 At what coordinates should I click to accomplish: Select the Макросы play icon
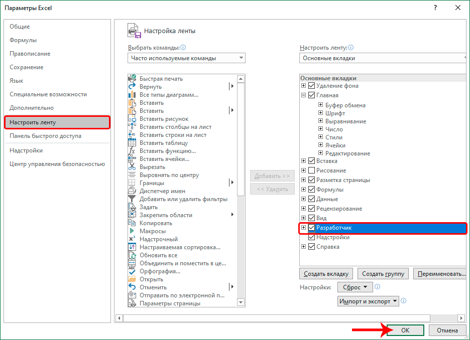[132, 231]
